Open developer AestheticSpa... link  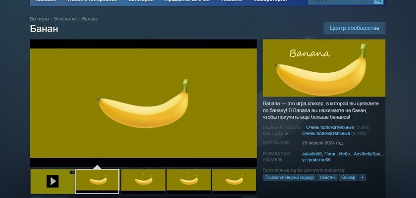pos(369,154)
